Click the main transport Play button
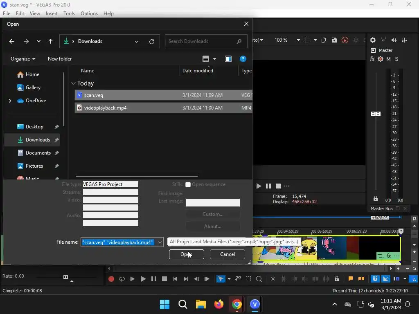This screenshot has width=419, height=314. 143,279
